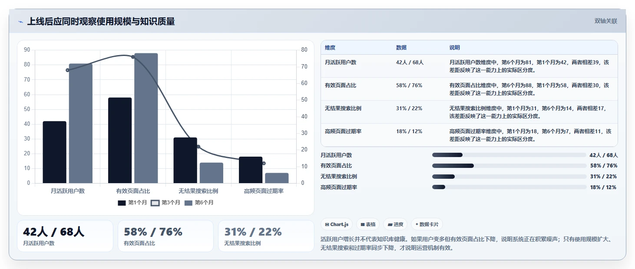Click the description mentioning 两者相差39
Viewport: 635px width, 269px height.
click(530, 66)
